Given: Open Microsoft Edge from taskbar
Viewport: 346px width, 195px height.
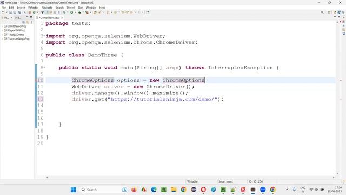Looking at the screenshot, I should 154,190.
